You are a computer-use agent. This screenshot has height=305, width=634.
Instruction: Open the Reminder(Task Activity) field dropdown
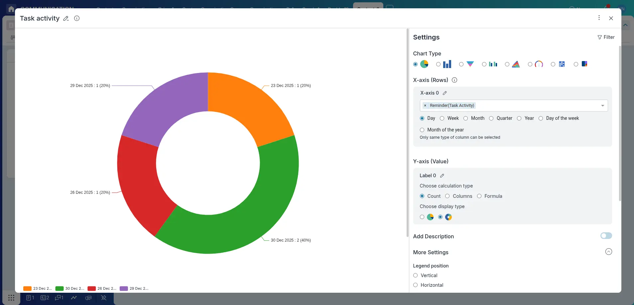602,105
